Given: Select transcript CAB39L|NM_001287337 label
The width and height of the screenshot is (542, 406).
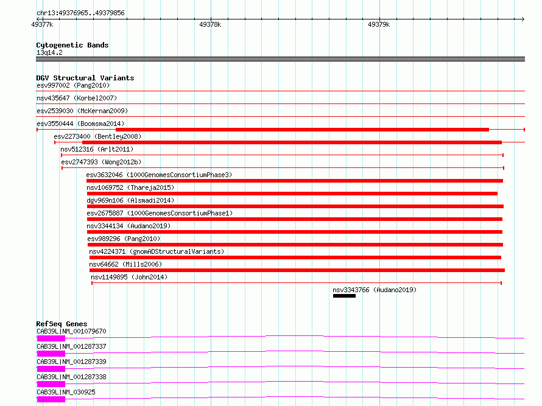Looking at the screenshot, I should [71, 346].
